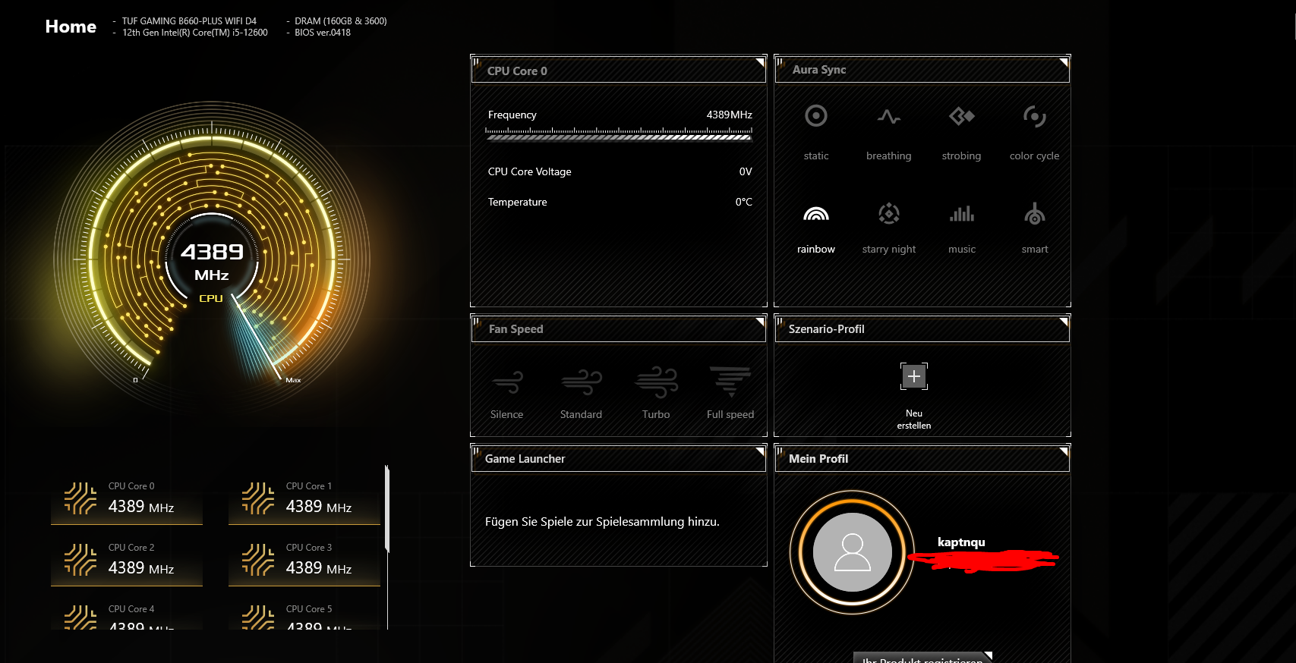Open the user profile avatar
Image resolution: width=1296 pixels, height=663 pixels.
coord(853,552)
